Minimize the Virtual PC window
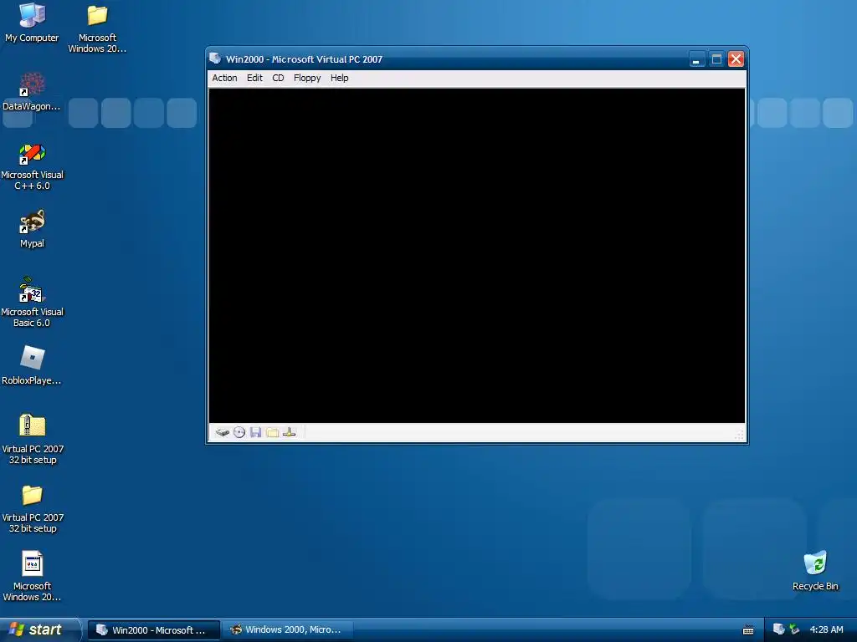This screenshot has height=642, width=857. (x=696, y=59)
